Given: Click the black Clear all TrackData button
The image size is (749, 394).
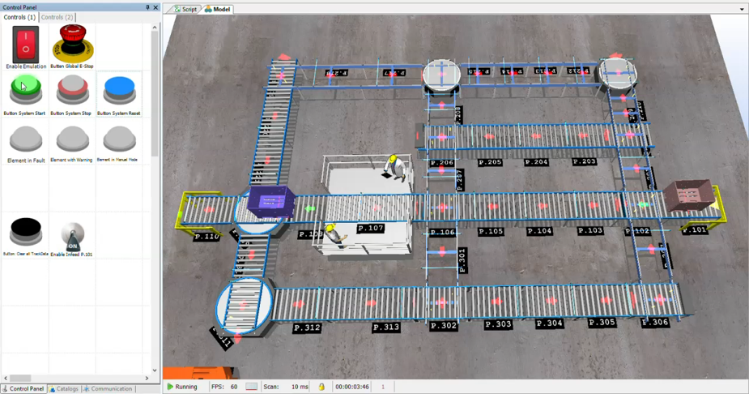Looking at the screenshot, I should tap(26, 231).
